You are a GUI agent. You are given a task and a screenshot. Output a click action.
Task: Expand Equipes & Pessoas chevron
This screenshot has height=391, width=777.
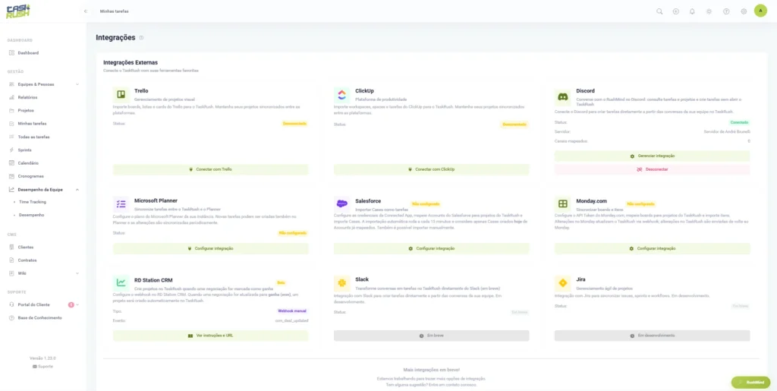tap(77, 84)
